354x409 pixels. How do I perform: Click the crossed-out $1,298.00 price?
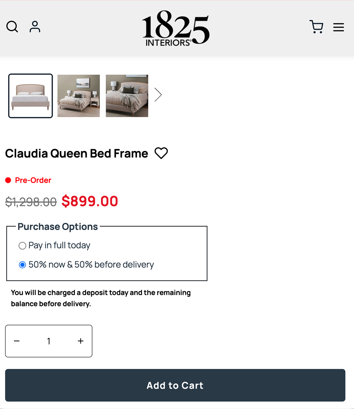[x=31, y=202]
